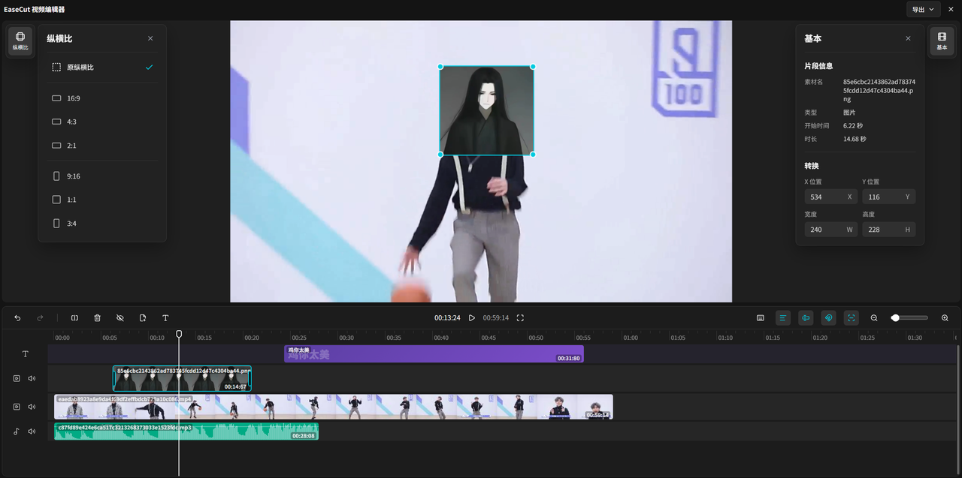Click the top-right handle of image overlay
The height and width of the screenshot is (478, 962).
point(533,67)
